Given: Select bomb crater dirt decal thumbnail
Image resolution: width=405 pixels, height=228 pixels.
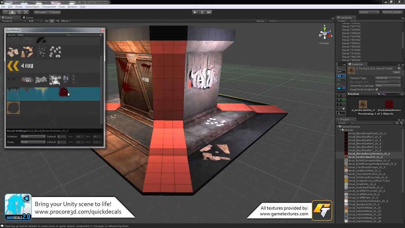Looking at the screenshot, I should 13,108.
